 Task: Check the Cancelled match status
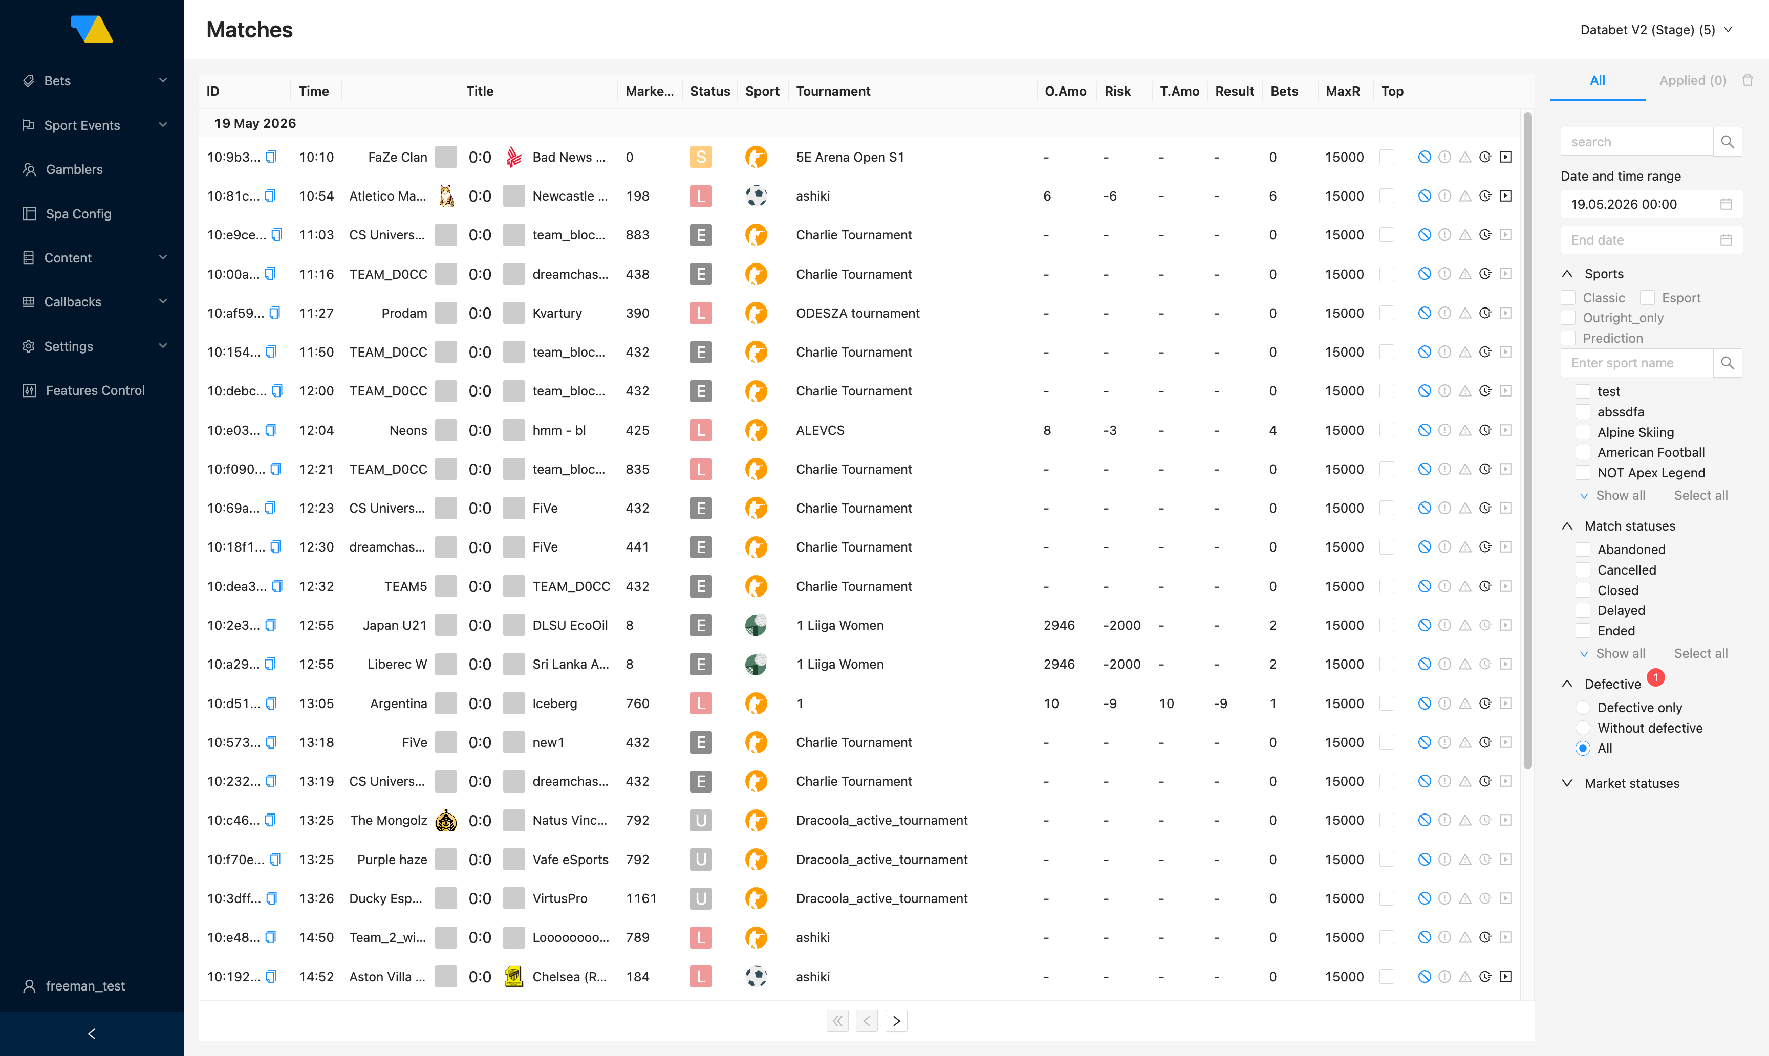coord(1583,570)
